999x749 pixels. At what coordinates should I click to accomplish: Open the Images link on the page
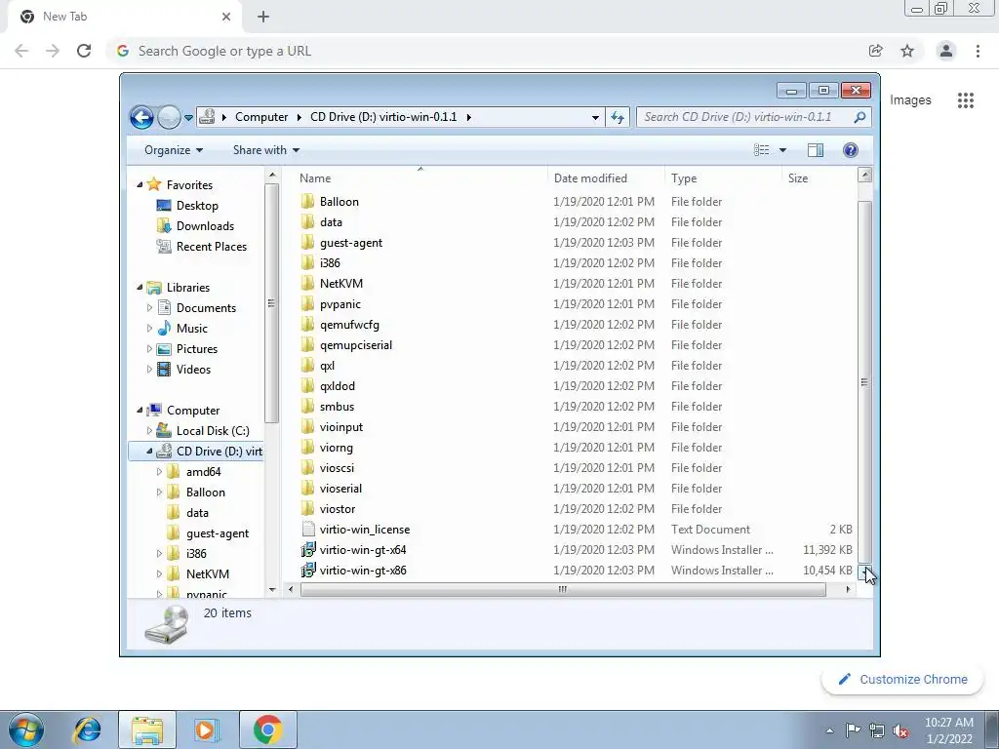tap(910, 100)
